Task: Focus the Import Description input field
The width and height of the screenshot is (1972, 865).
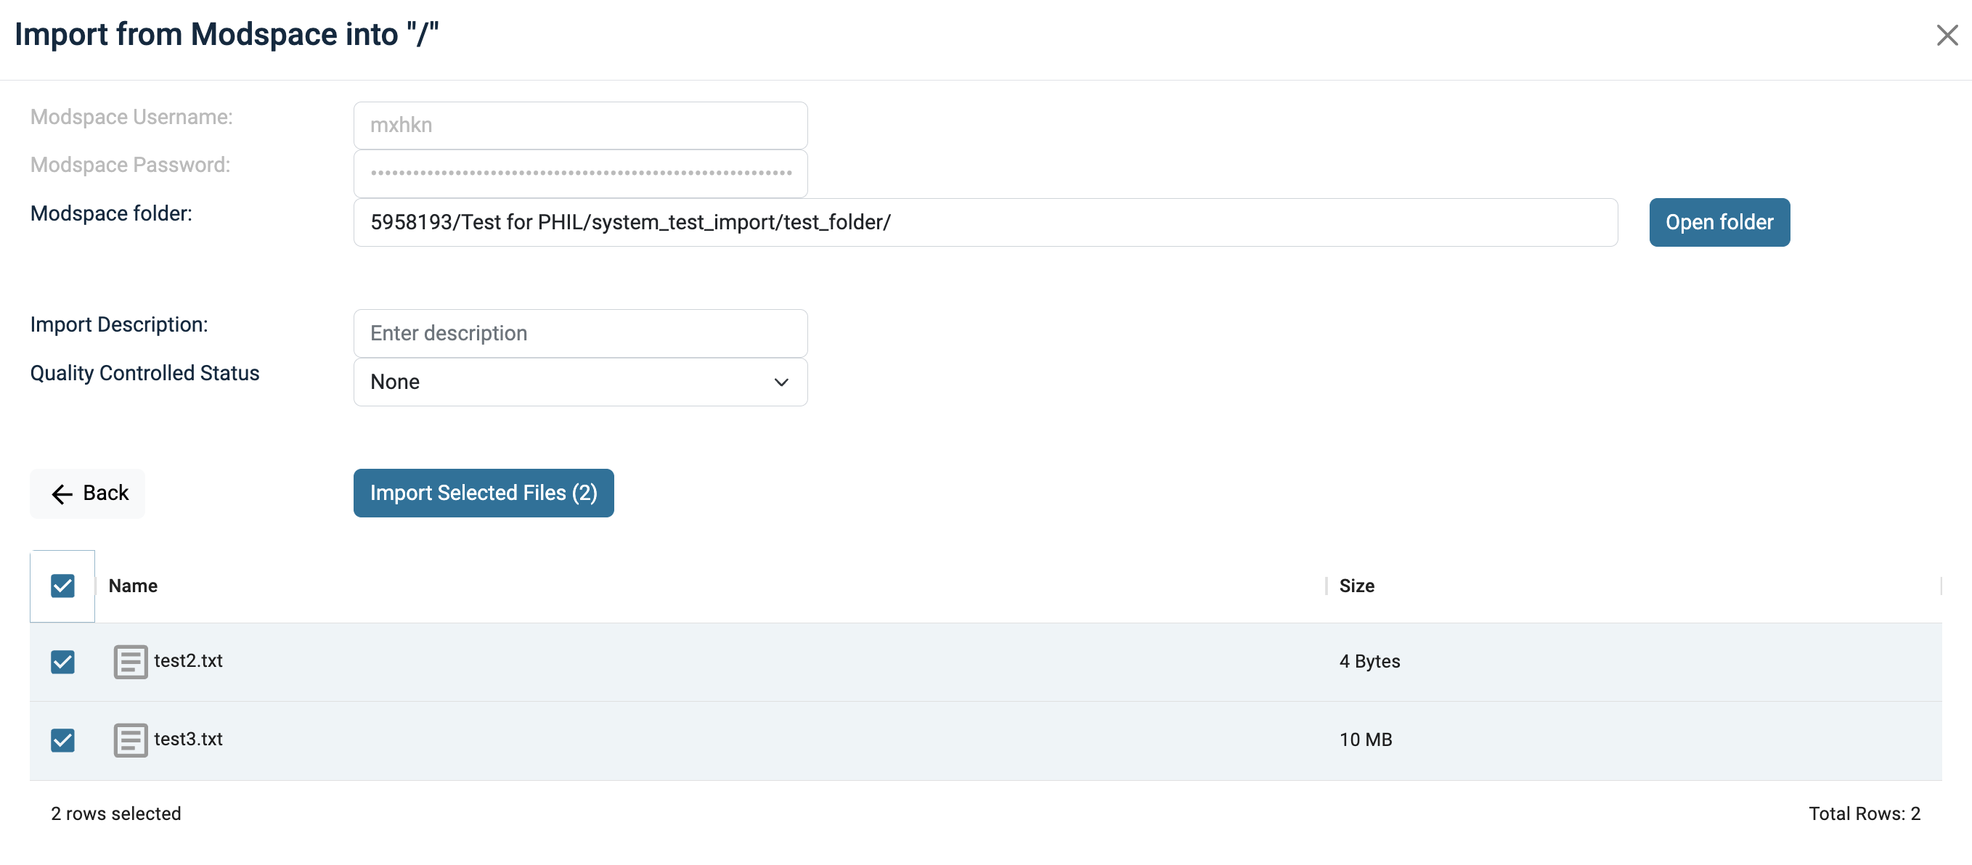Action: (x=579, y=332)
